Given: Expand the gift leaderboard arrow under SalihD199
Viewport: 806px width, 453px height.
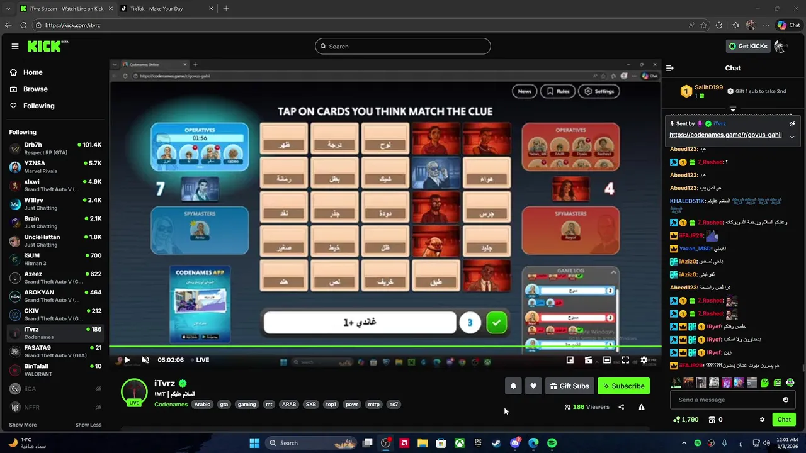Looking at the screenshot, I should pos(733,108).
